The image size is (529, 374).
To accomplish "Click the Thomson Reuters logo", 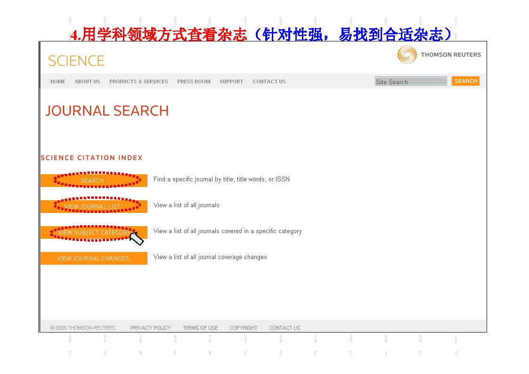I will coord(439,55).
